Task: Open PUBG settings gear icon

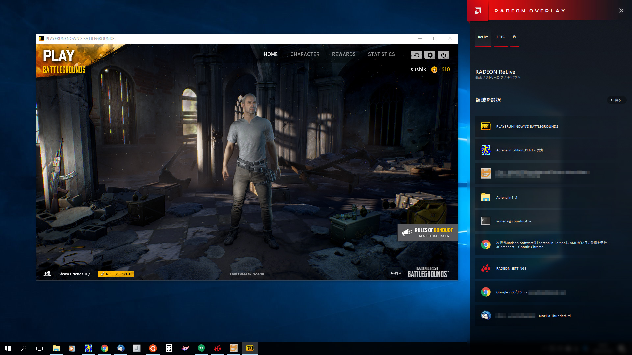Action: (430, 55)
